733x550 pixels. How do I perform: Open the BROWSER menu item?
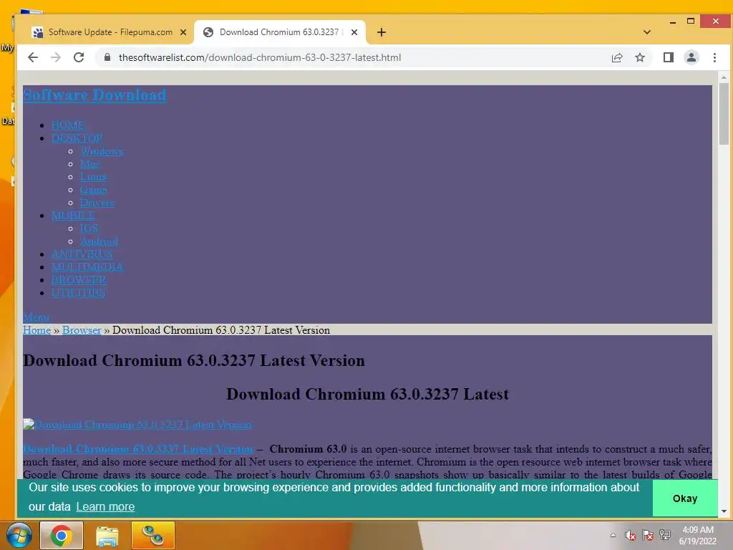[79, 280]
